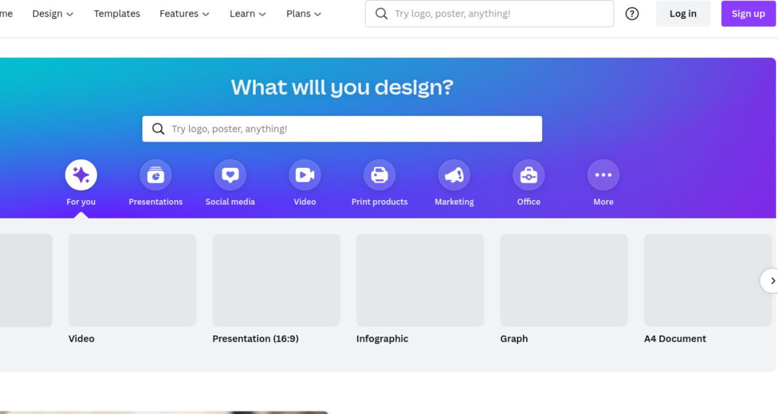The height and width of the screenshot is (414, 778).
Task: Open the Infographic thumbnail card
Action: 420,280
